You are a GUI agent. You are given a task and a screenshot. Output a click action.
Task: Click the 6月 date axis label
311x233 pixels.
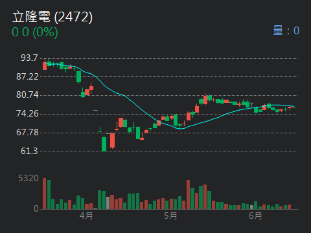click(x=255, y=216)
